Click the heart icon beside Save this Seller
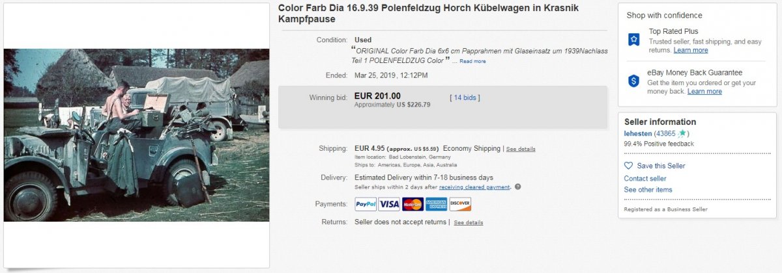This screenshot has height=273, width=782. pyautogui.click(x=628, y=166)
